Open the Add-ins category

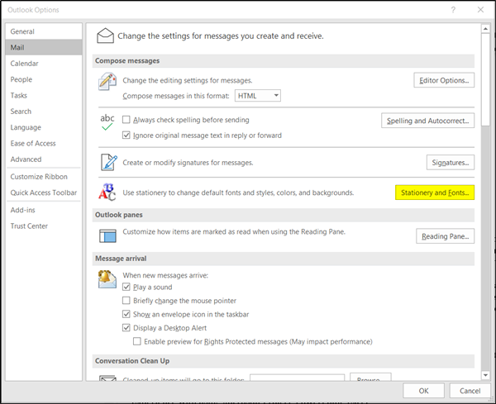[x=44, y=210]
